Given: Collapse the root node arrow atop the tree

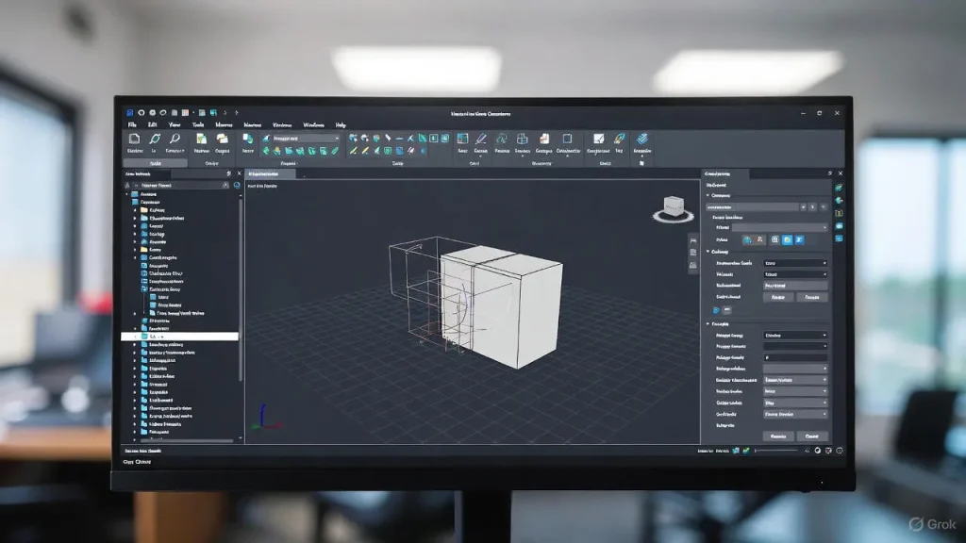Looking at the screenshot, I should [x=127, y=194].
